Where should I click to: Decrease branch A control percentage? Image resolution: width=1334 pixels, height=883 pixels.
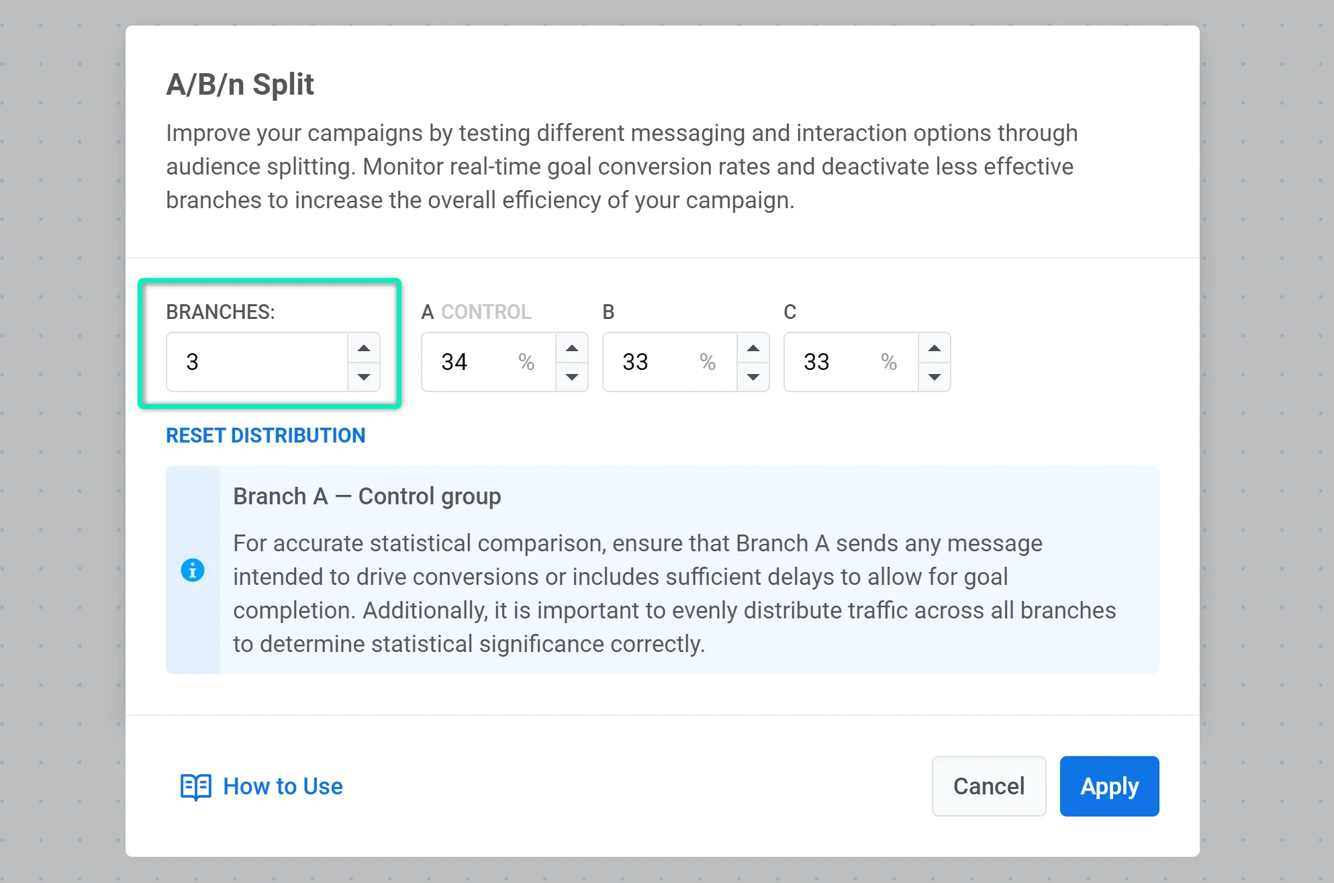[572, 377]
